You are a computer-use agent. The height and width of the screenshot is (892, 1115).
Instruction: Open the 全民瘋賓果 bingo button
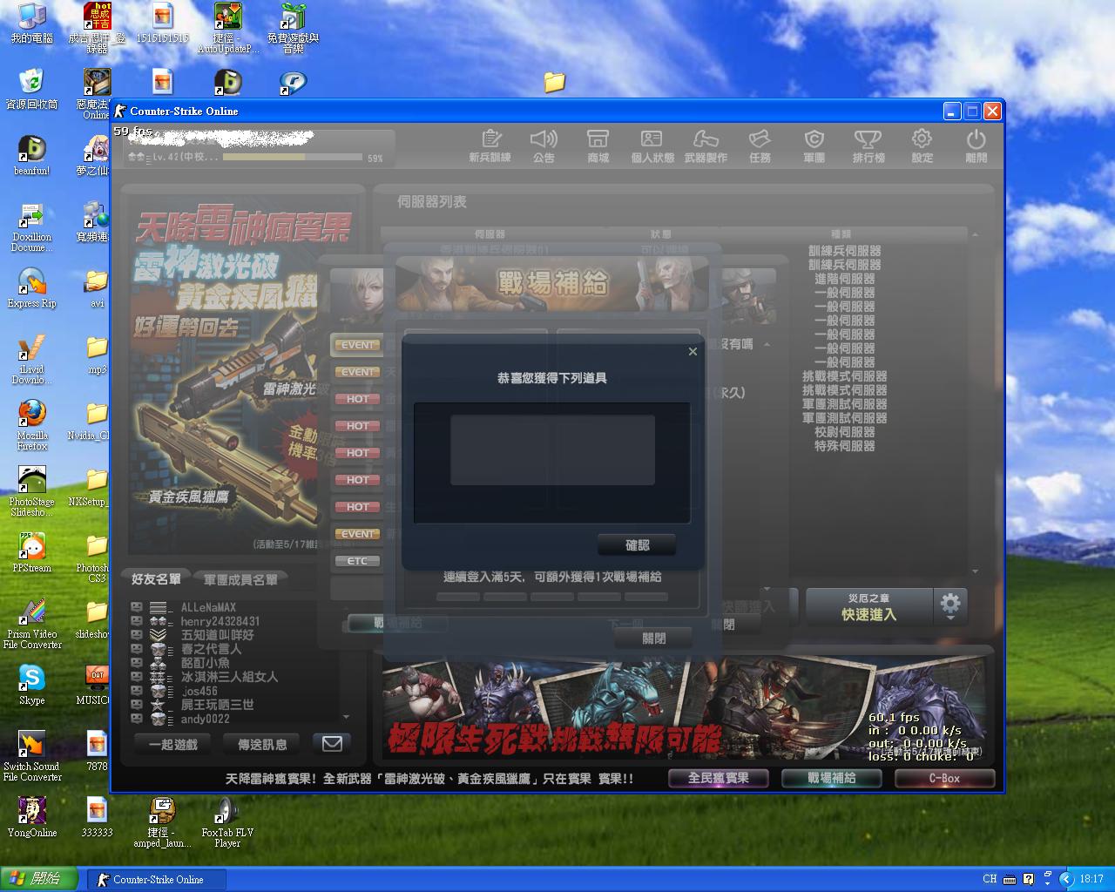(718, 778)
